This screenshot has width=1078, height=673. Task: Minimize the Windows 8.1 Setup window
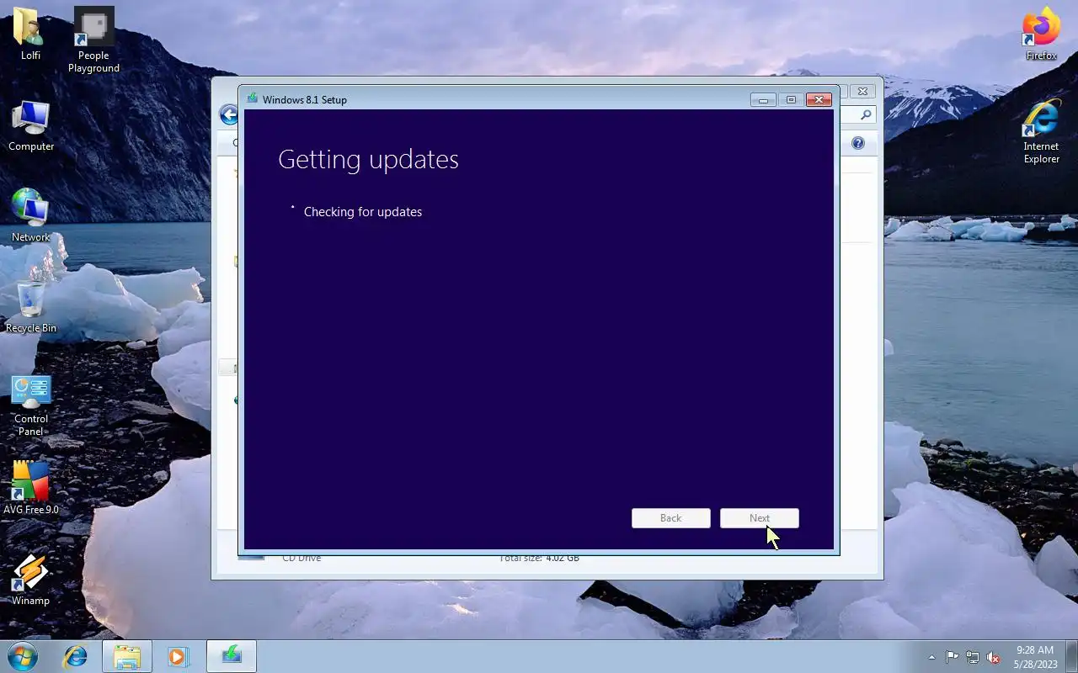pyautogui.click(x=763, y=99)
